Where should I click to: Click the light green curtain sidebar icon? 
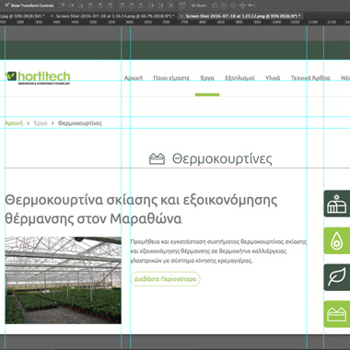[x=337, y=314]
